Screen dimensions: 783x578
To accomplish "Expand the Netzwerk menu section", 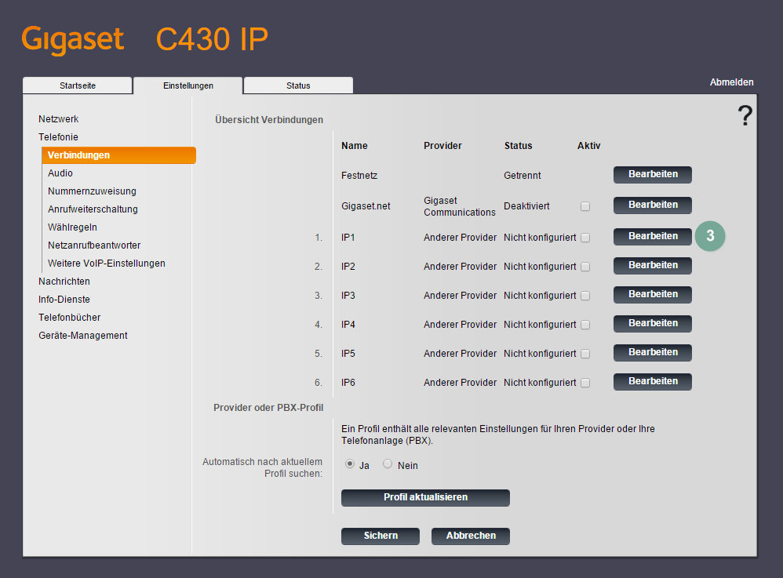I will 59,119.
